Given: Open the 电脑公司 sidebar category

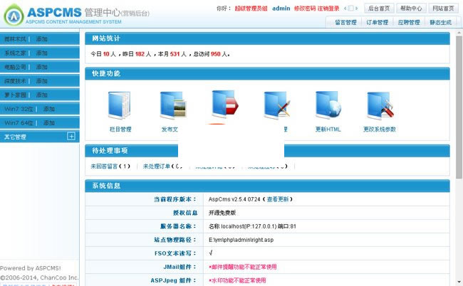Looking at the screenshot, I should tap(16, 67).
